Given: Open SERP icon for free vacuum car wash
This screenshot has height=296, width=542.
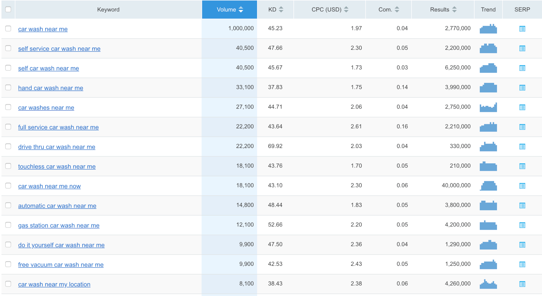Looking at the screenshot, I should click(x=522, y=264).
